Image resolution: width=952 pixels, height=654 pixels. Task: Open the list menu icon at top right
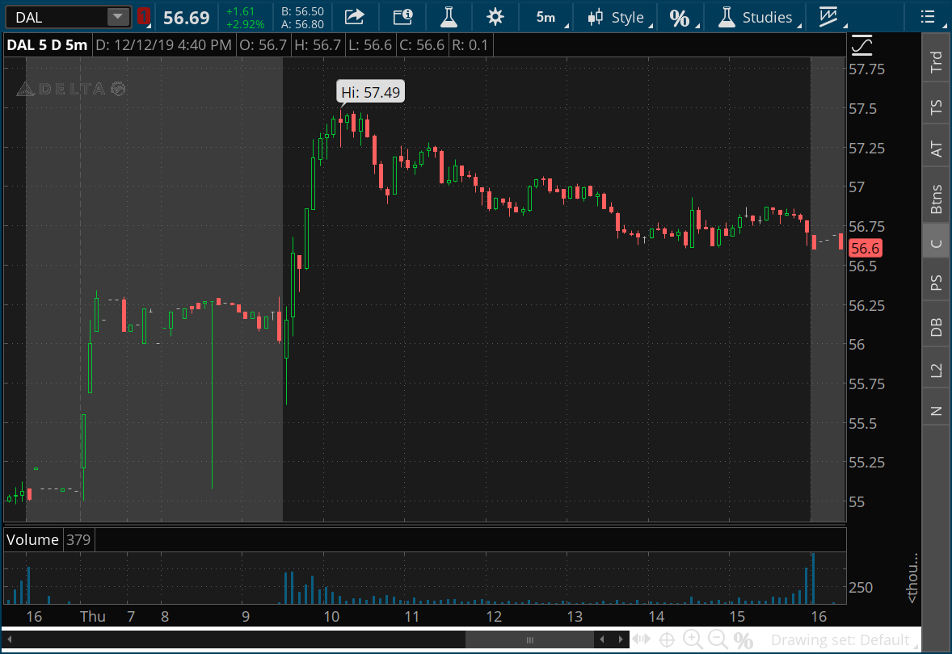pos(928,17)
